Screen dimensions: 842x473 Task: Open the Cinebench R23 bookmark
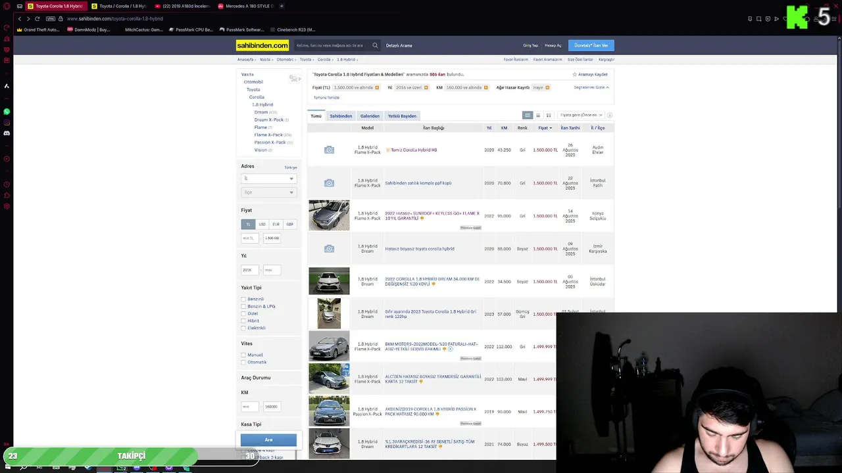[292, 30]
